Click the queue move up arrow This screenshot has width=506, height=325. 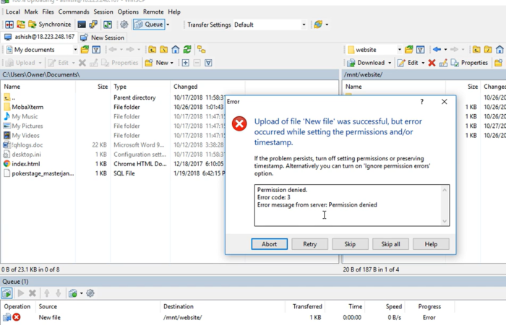point(47,293)
